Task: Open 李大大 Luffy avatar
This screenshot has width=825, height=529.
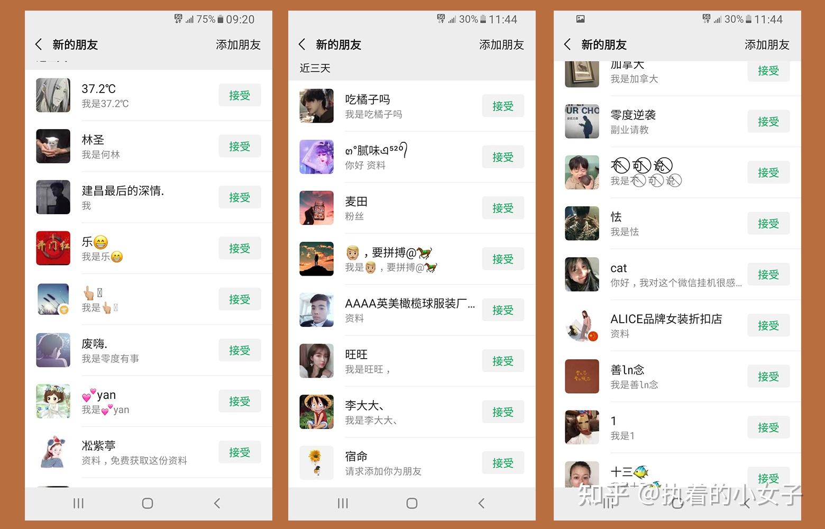Action: point(316,412)
